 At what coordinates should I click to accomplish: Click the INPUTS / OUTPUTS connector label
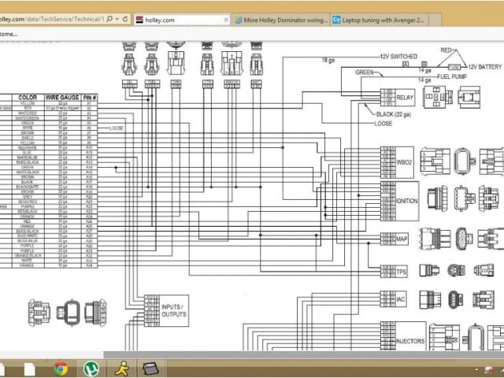click(x=172, y=309)
